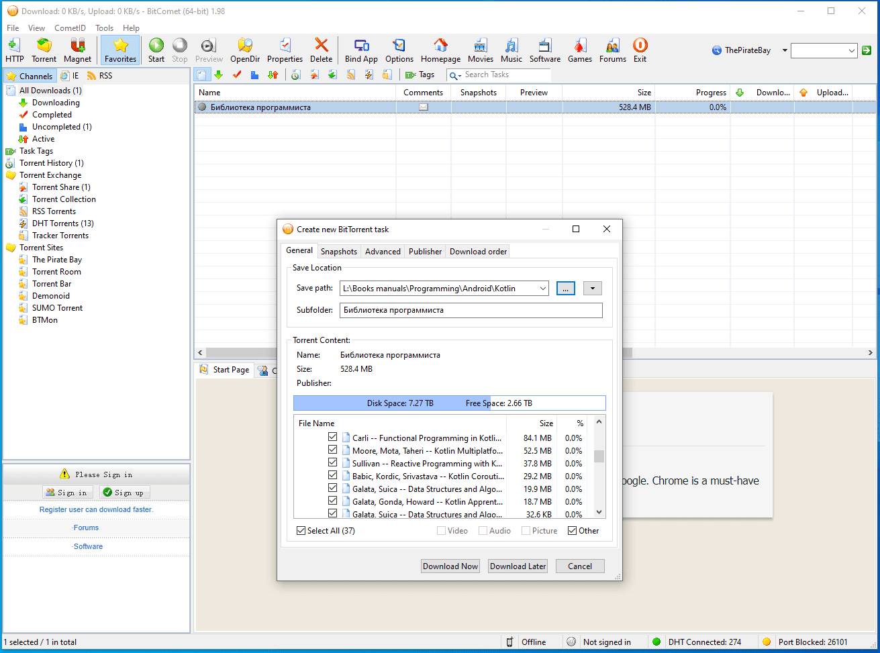880x653 pixels.
Task: Uncheck the Galata, Gonda, Howard file
Action: click(x=332, y=501)
